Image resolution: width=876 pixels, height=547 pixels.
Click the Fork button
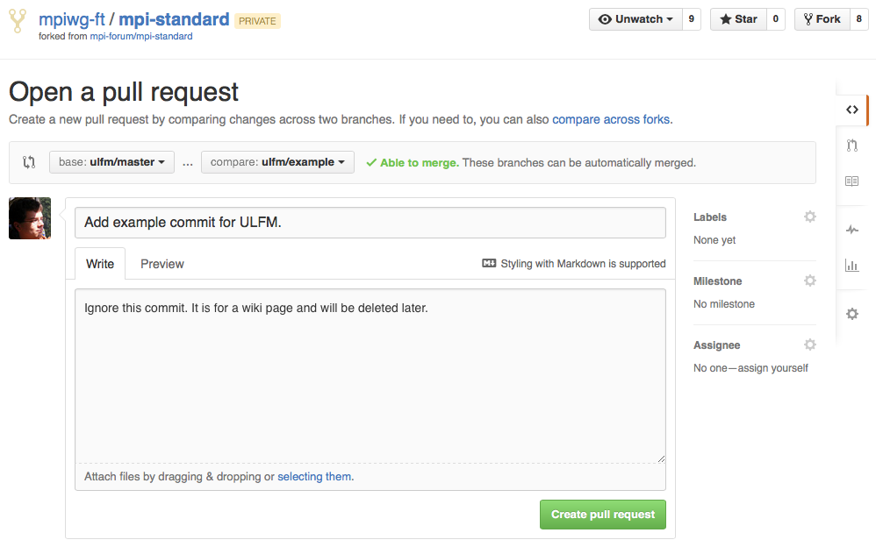(822, 19)
